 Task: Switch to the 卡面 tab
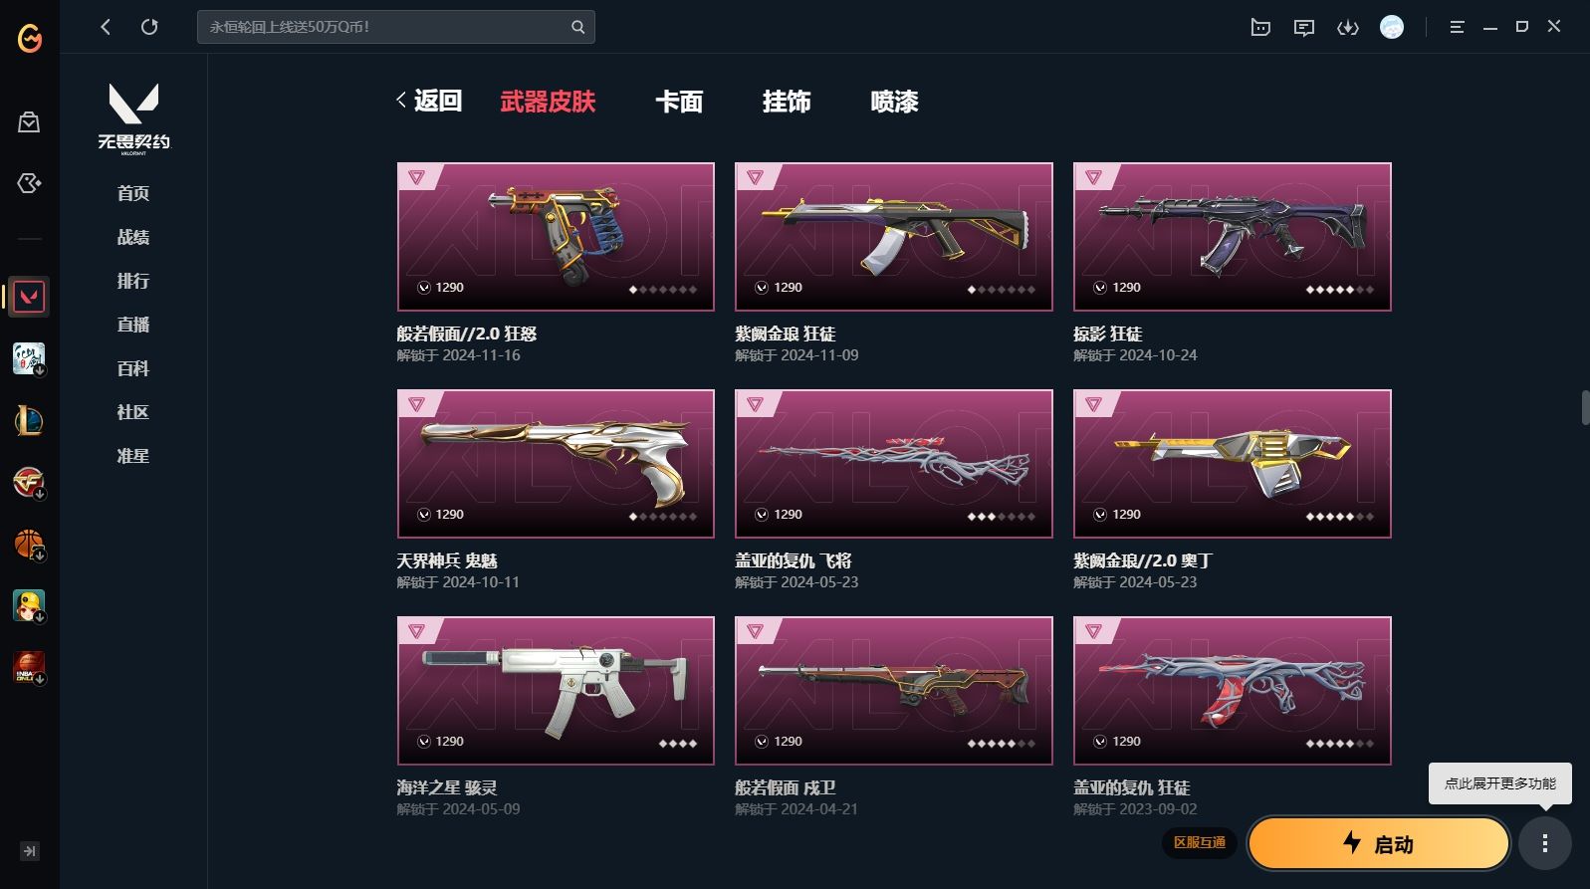tap(679, 102)
